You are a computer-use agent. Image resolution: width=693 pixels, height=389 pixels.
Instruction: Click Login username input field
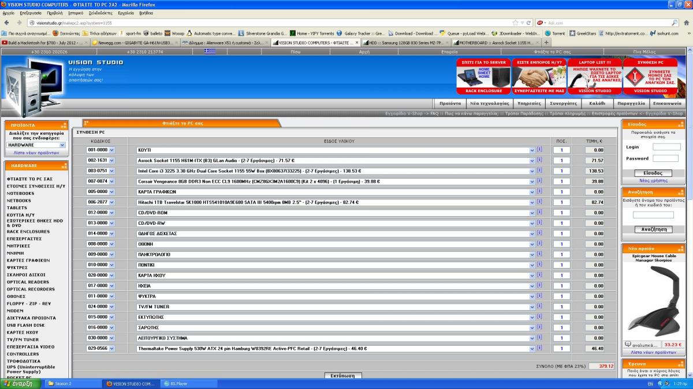pyautogui.click(x=666, y=147)
